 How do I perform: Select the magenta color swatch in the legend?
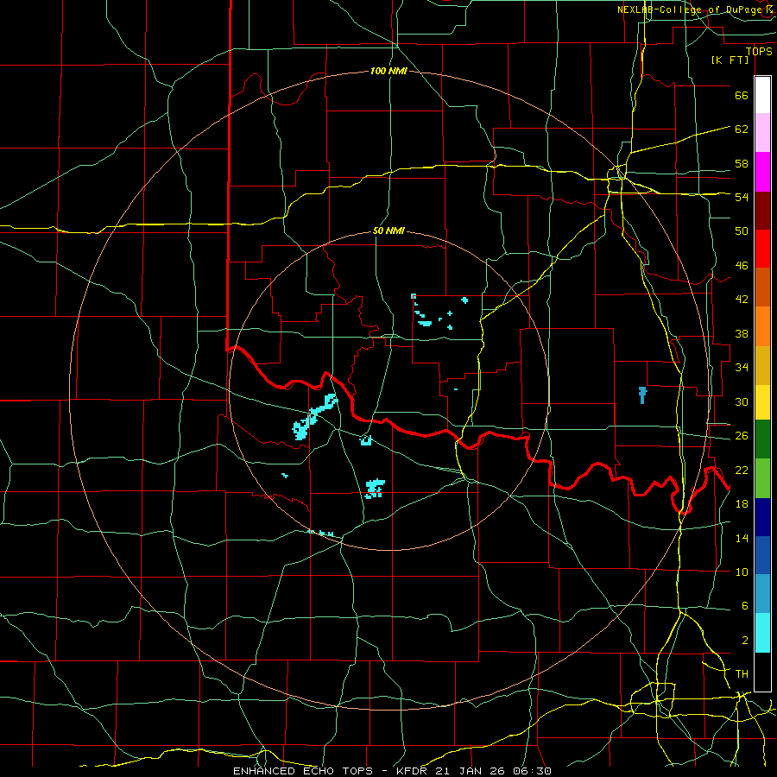[x=762, y=172]
